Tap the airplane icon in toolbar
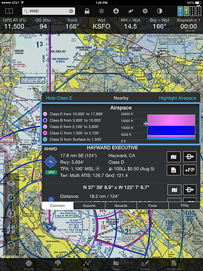The width and height of the screenshot is (203, 271). click(131, 11)
